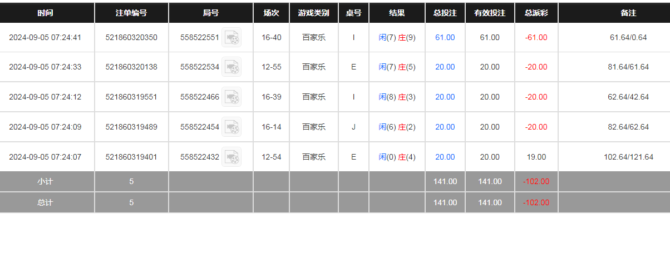Click the 注单编号 column header
670x253 pixels.
click(x=131, y=13)
